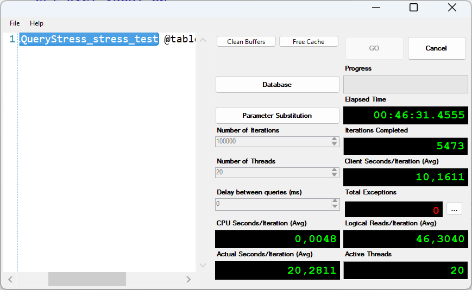The width and height of the screenshot is (472, 290).
Task: Click the Progress bar
Action: 405,85
